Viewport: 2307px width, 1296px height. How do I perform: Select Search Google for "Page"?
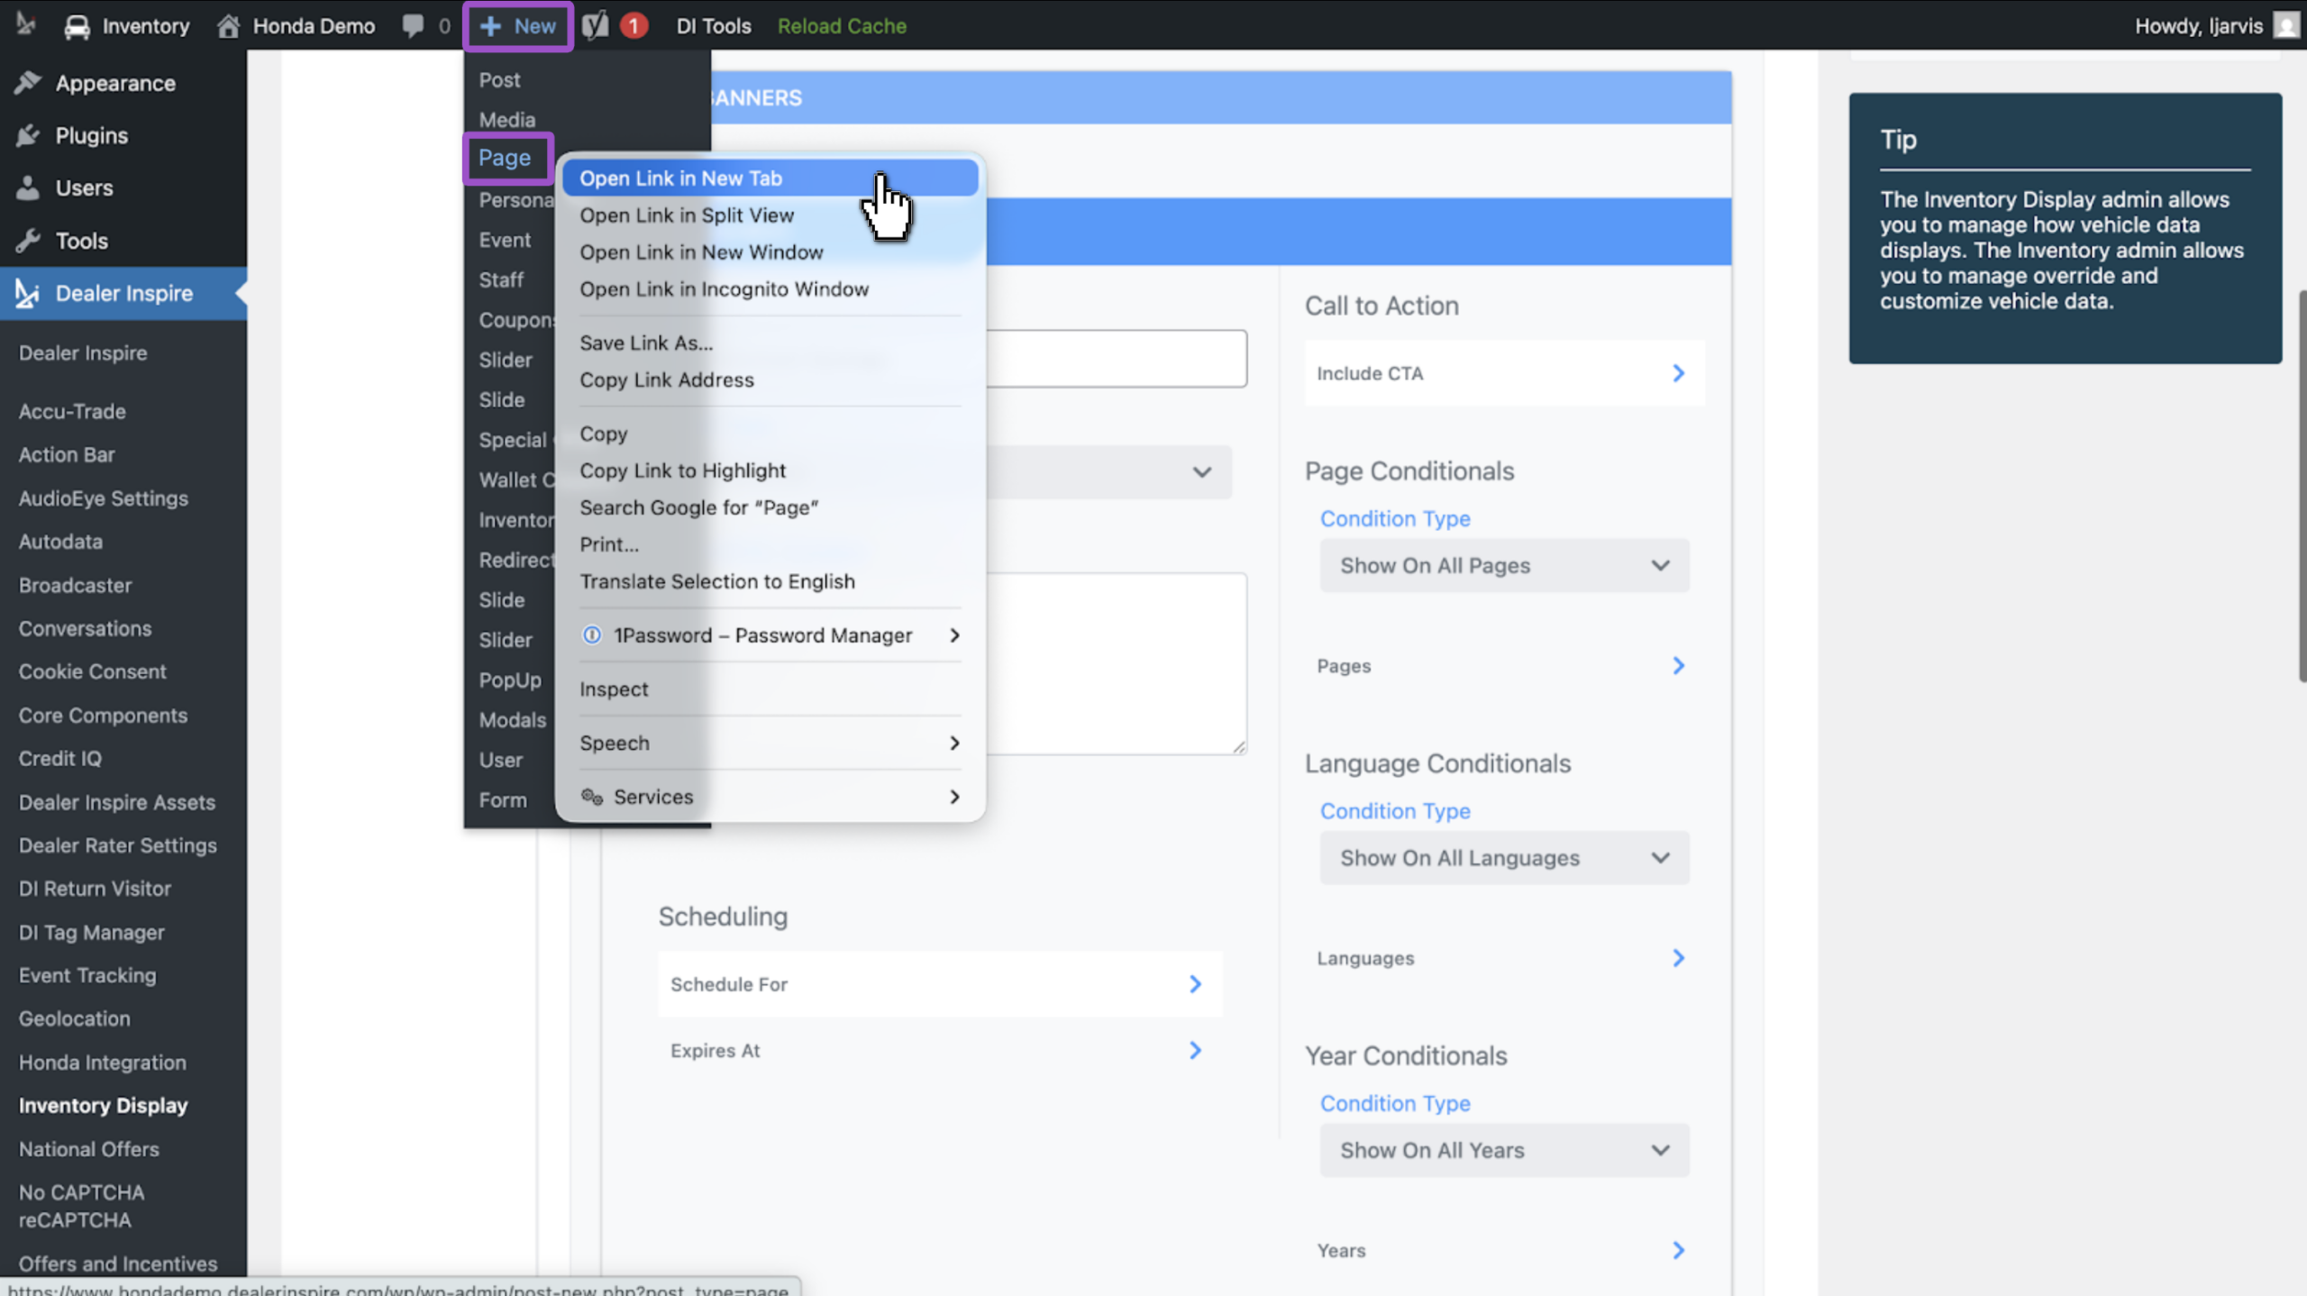(x=770, y=507)
